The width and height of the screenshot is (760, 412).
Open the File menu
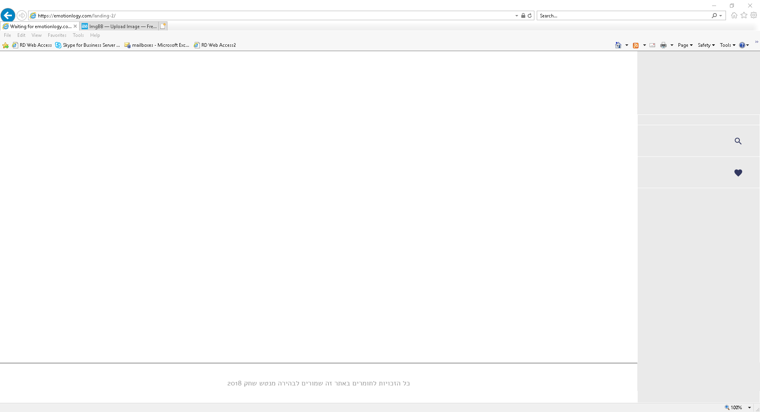tap(8, 35)
